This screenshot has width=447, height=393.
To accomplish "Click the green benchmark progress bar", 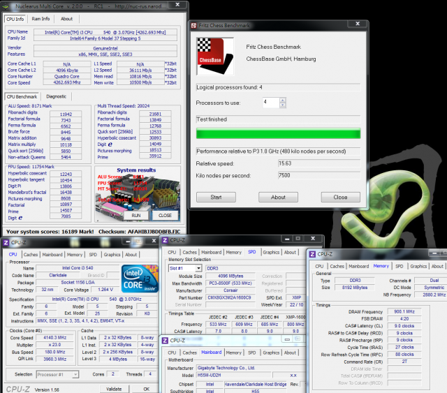I will coord(278,133).
